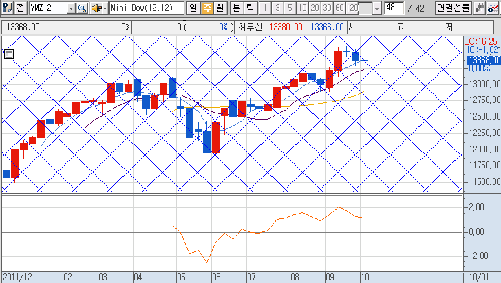Click the magnifier symbol search icon
The height and width of the screenshot is (283, 501).
pyautogui.click(x=83, y=8)
